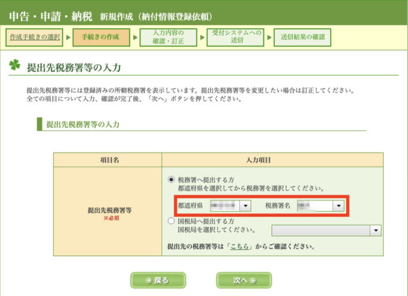Click the 次へ button
The width and height of the screenshot is (408, 296).
point(244,280)
